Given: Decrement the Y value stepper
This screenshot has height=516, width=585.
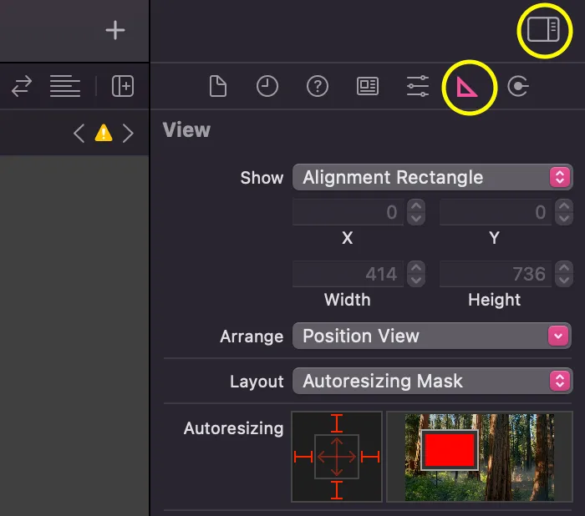Looking at the screenshot, I should click(x=564, y=219).
